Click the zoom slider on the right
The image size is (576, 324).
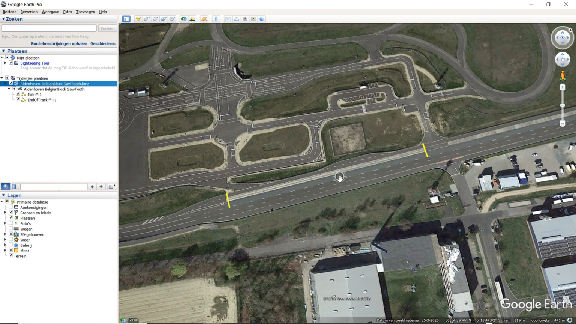coord(562,105)
